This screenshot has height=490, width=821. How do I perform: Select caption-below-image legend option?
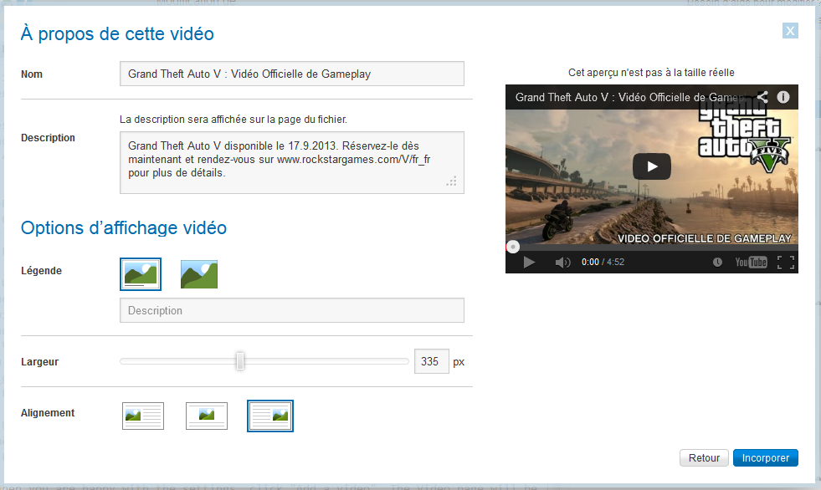tap(141, 274)
